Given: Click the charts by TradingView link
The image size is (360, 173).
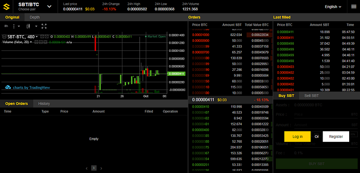Looking at the screenshot, I should point(31,87).
